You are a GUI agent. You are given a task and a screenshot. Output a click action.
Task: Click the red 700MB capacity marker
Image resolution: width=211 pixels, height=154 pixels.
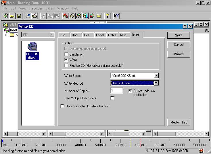(140, 143)
